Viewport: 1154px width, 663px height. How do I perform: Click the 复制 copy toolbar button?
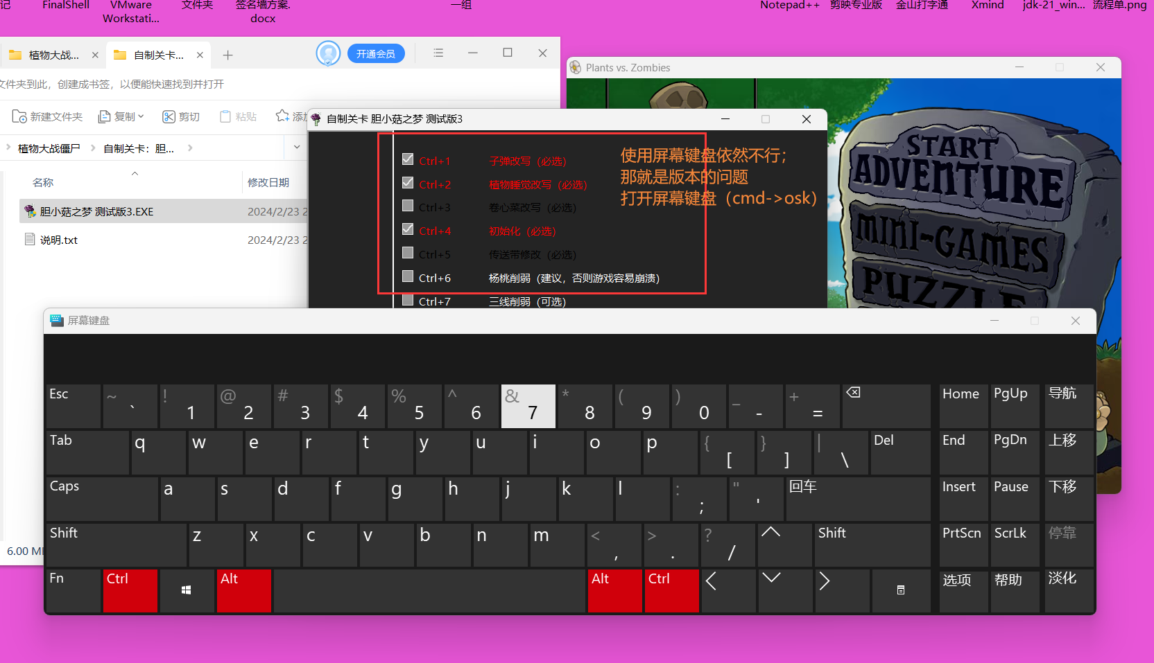(121, 116)
